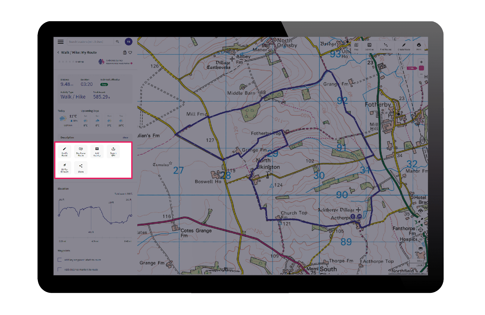Select Create Route in the toolbar
This screenshot has height=315, width=485.
[404, 46]
